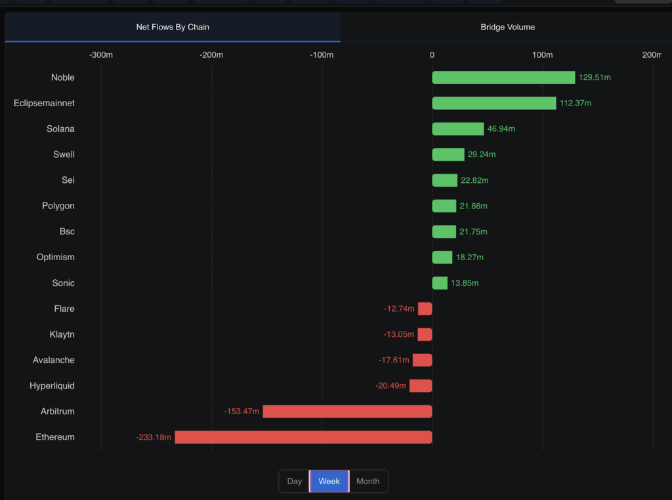Click the -13.05m value label
672x500 pixels.
pos(399,334)
